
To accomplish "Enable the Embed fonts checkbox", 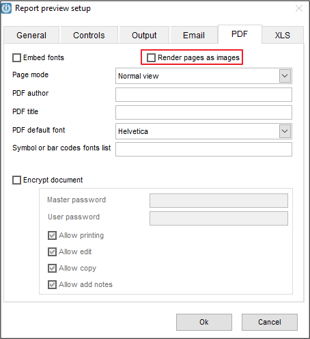I will tap(16, 57).
